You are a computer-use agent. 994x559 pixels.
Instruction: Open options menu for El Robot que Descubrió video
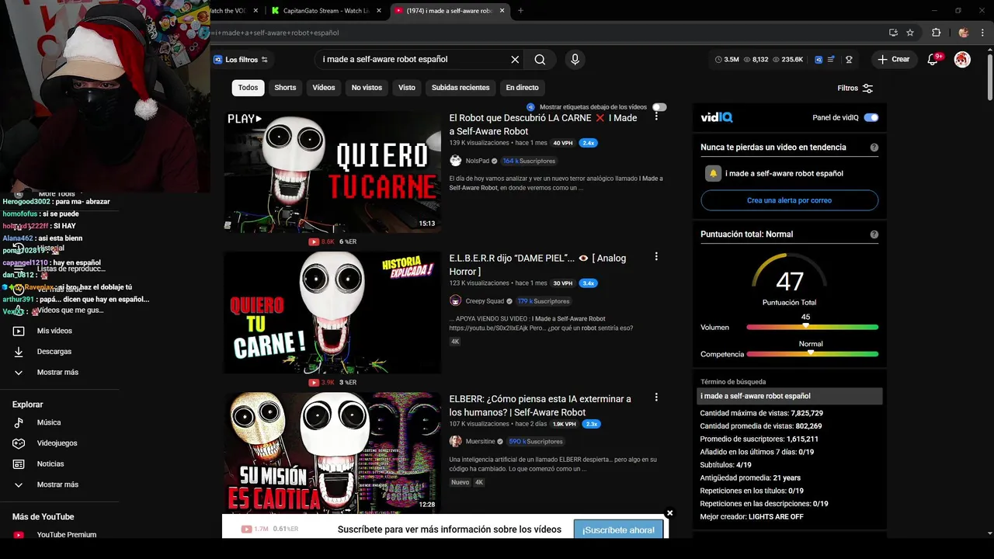click(656, 116)
